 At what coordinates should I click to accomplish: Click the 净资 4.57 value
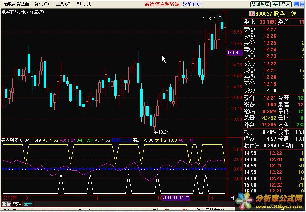click(x=271, y=139)
